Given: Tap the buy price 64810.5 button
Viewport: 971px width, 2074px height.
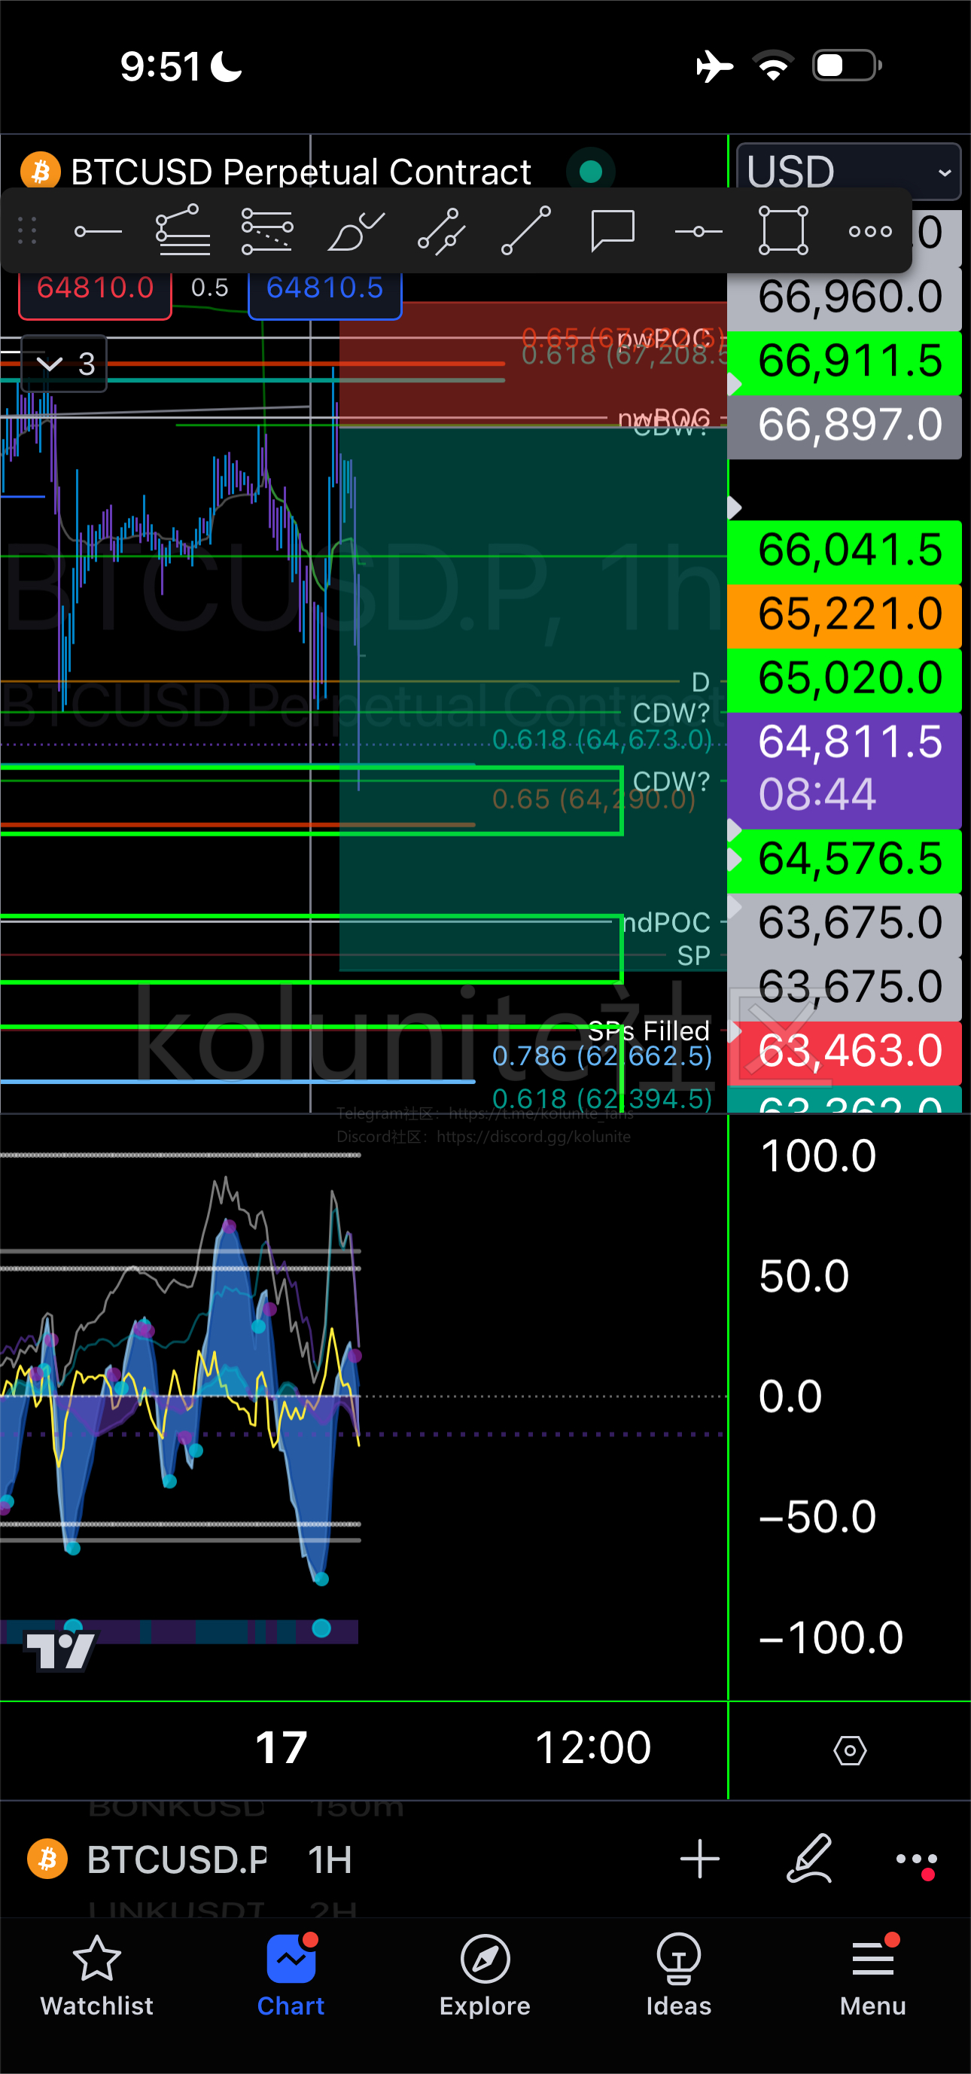Looking at the screenshot, I should [324, 288].
